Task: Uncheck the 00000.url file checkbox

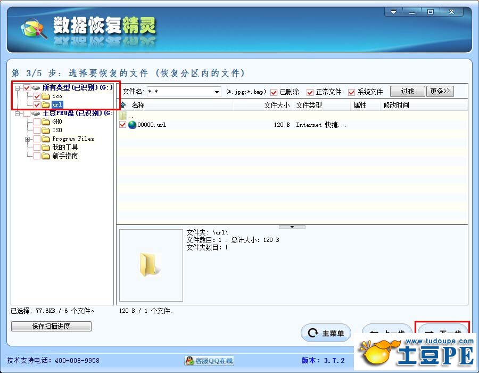Action: click(x=123, y=125)
